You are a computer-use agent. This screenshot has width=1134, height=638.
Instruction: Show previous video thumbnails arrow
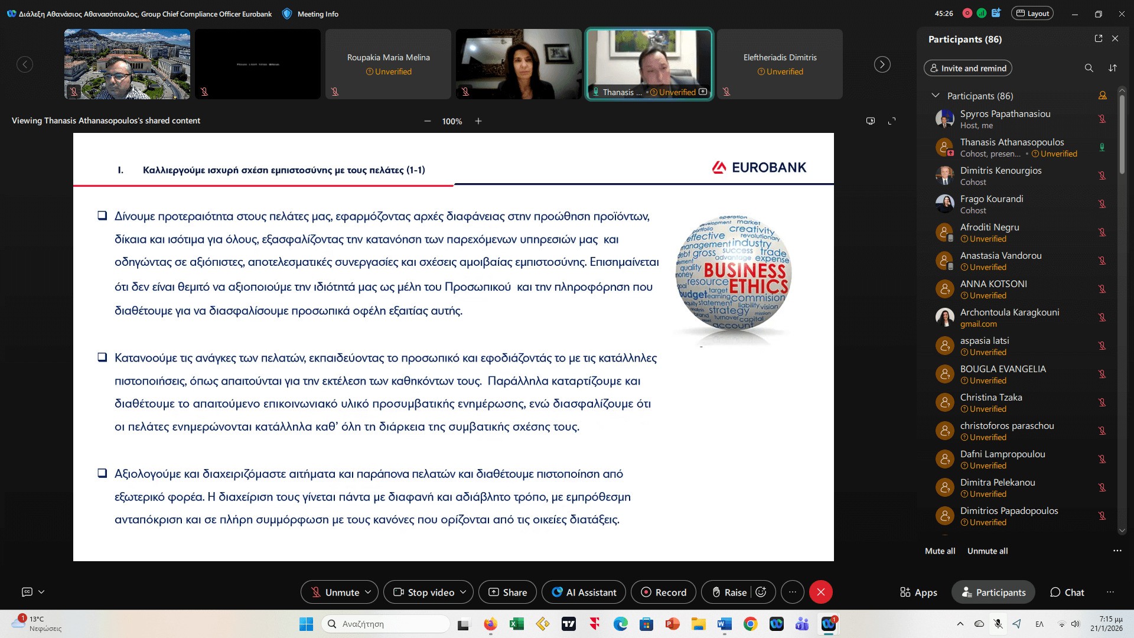click(25, 64)
